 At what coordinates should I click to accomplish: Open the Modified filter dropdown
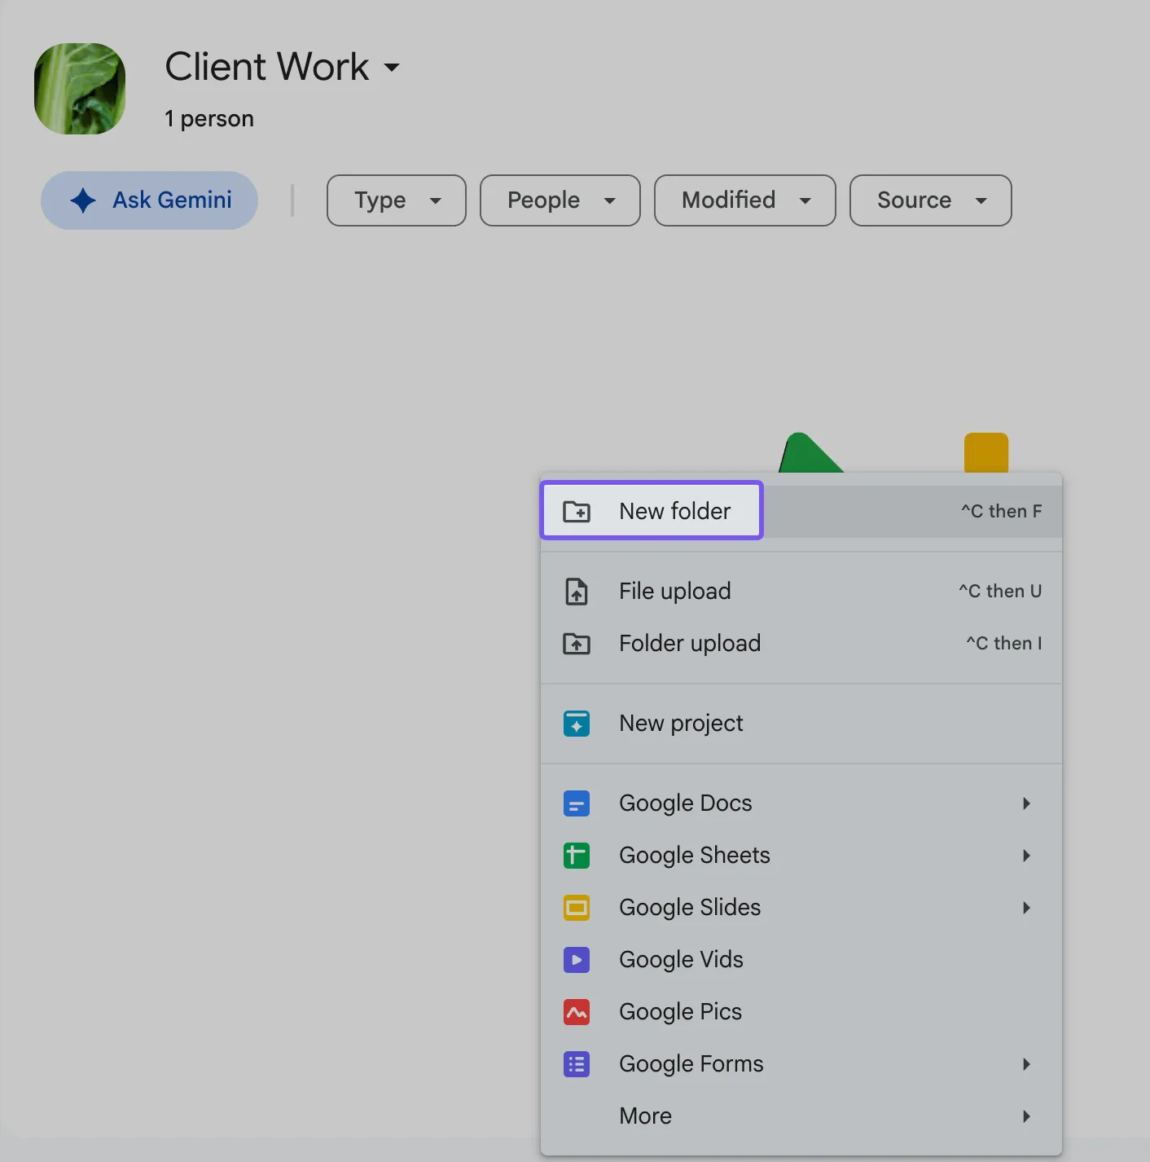[x=745, y=200]
